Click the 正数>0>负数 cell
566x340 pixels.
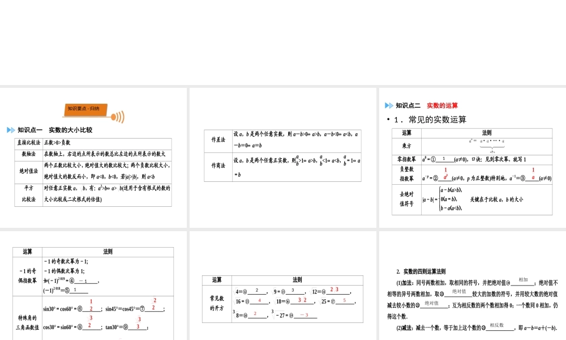tap(107, 143)
